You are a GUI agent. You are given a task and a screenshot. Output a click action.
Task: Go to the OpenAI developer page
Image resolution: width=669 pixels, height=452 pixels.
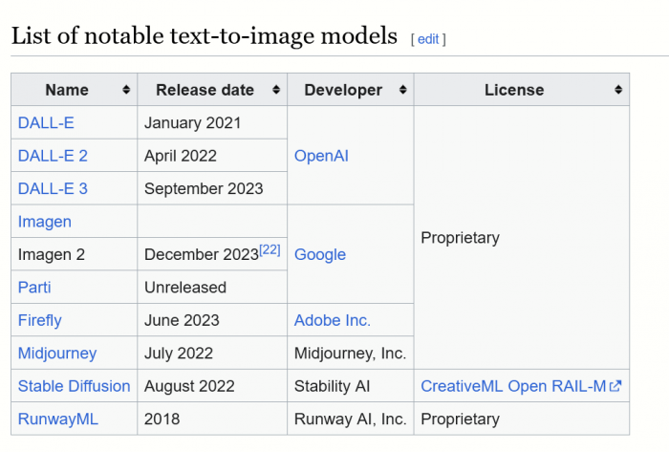pos(321,156)
